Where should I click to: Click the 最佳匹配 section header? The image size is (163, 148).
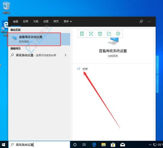[x=16, y=30]
